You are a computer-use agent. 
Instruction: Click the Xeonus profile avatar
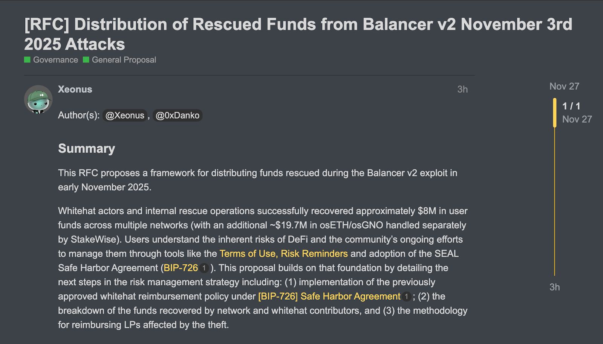pos(38,99)
